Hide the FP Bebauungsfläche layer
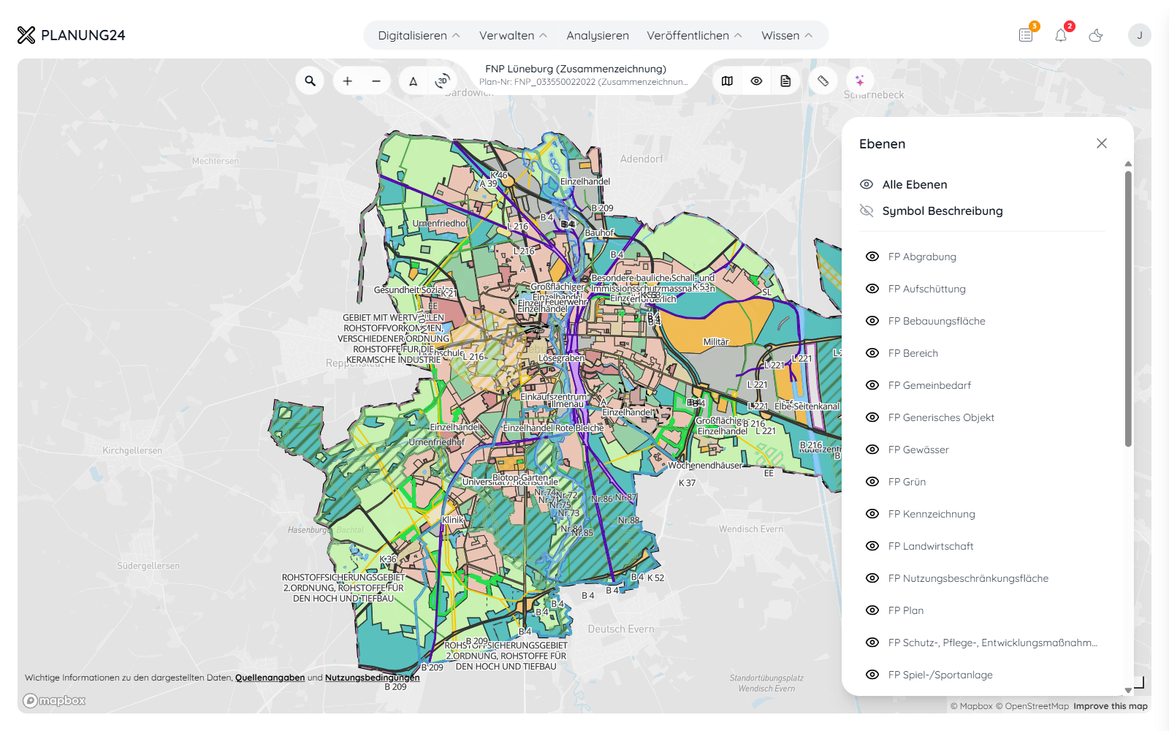1169x731 pixels. click(872, 321)
